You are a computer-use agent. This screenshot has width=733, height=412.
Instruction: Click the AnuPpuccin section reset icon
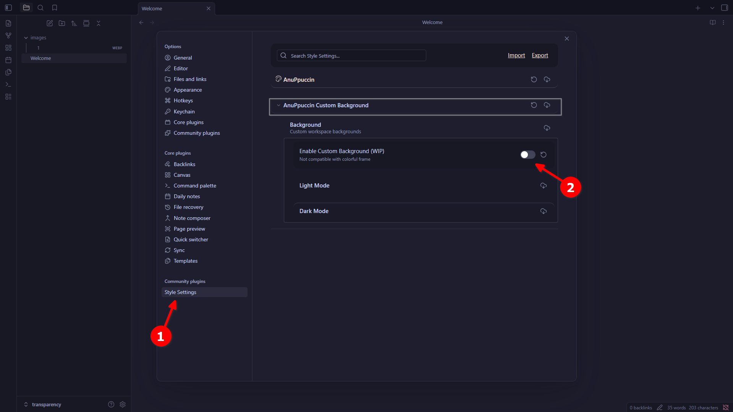coord(534,79)
